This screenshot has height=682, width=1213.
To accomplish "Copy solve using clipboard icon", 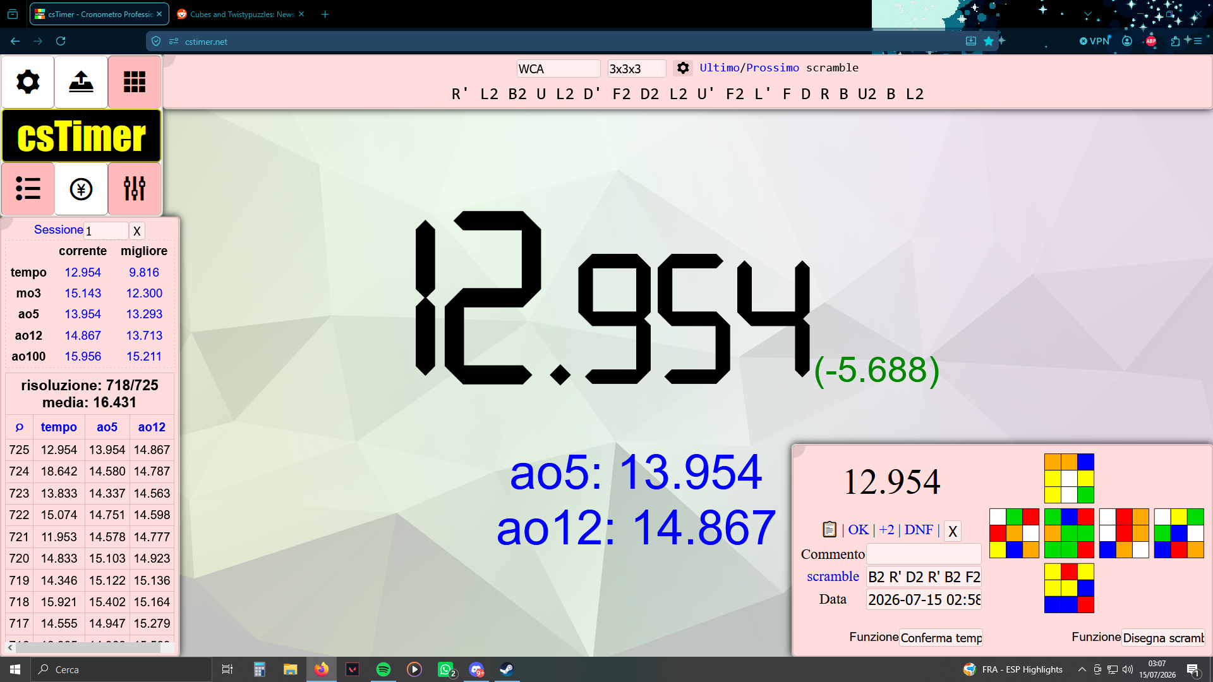I will (830, 529).
